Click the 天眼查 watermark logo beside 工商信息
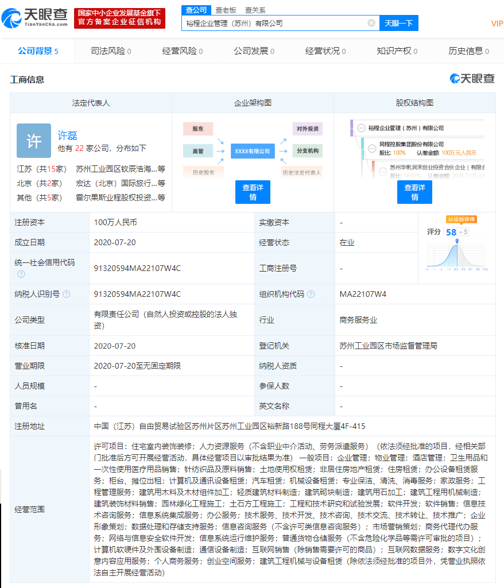The image size is (504, 588). 472,79
